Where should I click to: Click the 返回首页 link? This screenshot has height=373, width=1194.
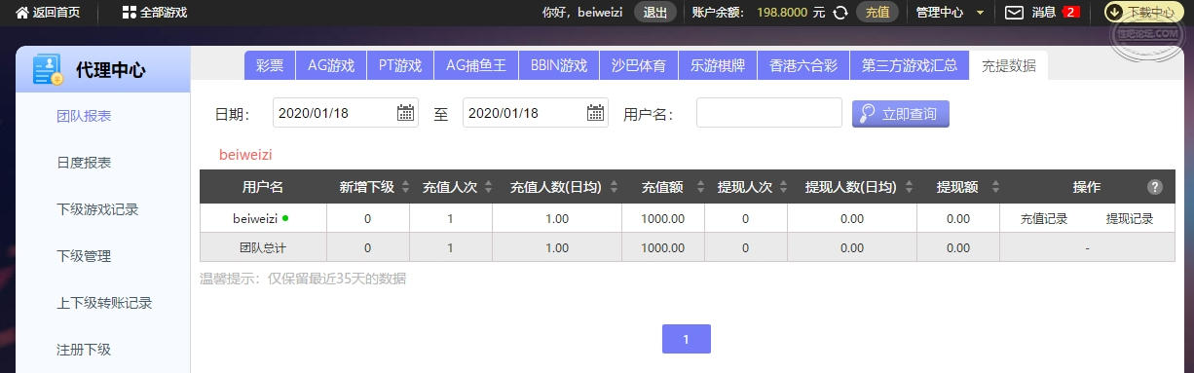[x=56, y=13]
